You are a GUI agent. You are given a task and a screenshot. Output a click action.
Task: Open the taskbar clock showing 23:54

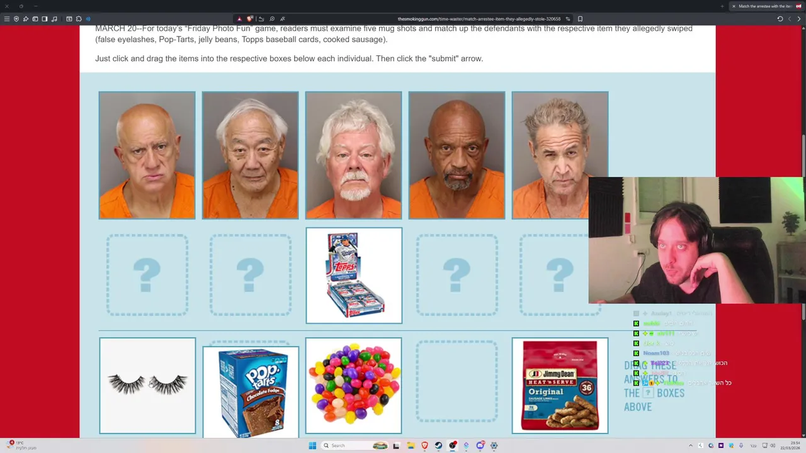pyautogui.click(x=790, y=445)
